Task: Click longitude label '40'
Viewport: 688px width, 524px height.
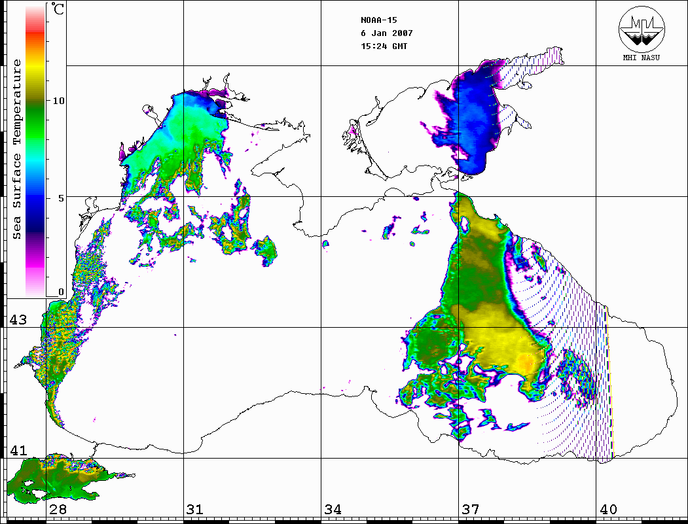Action: coord(608,509)
